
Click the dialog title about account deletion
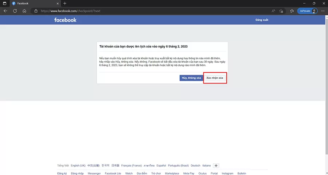point(143,46)
